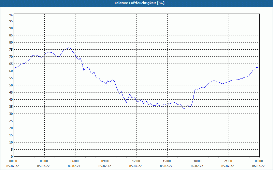The height and width of the screenshot is (170, 273).
Task: Click the y-axis value 15
Action: pyautogui.click(x=11, y=135)
